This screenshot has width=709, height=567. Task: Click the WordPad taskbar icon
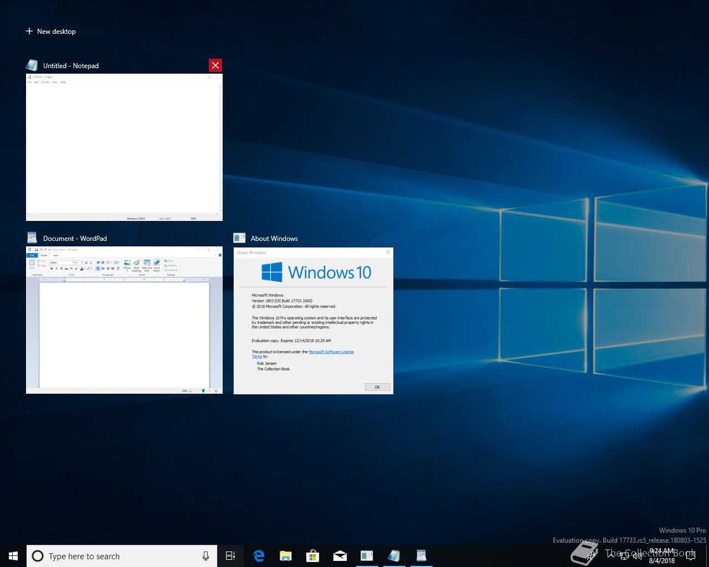pos(421,556)
